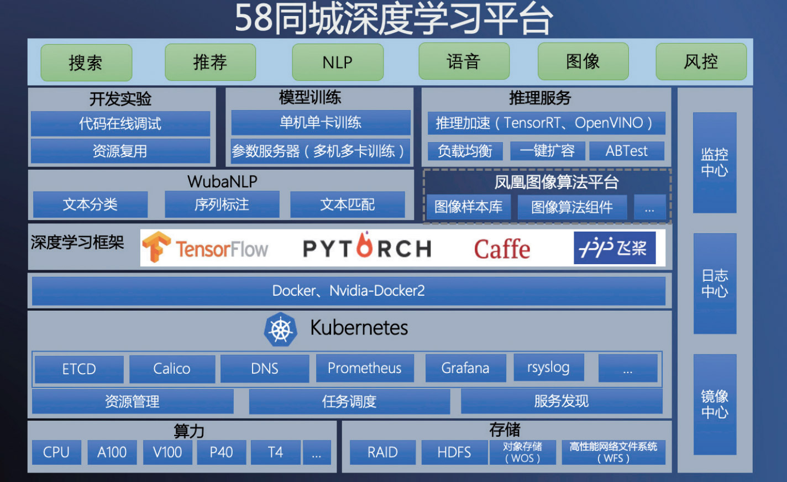Click the 算力 heading
The width and height of the screenshot is (787, 482).
coord(189,431)
